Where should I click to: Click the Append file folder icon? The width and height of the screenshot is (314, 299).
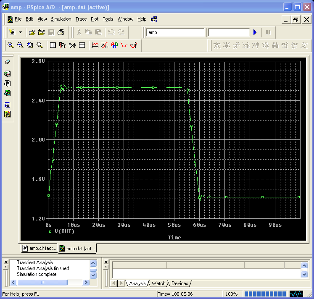42,32
